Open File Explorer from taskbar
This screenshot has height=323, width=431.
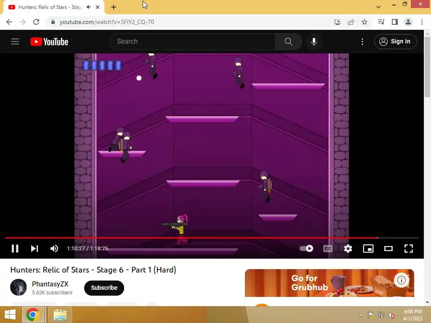coord(60,315)
